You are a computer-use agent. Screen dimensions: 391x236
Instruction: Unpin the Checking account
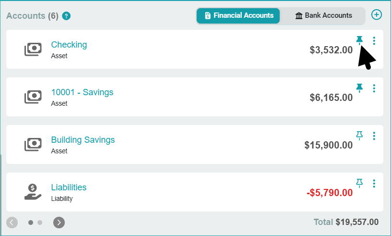(x=359, y=40)
